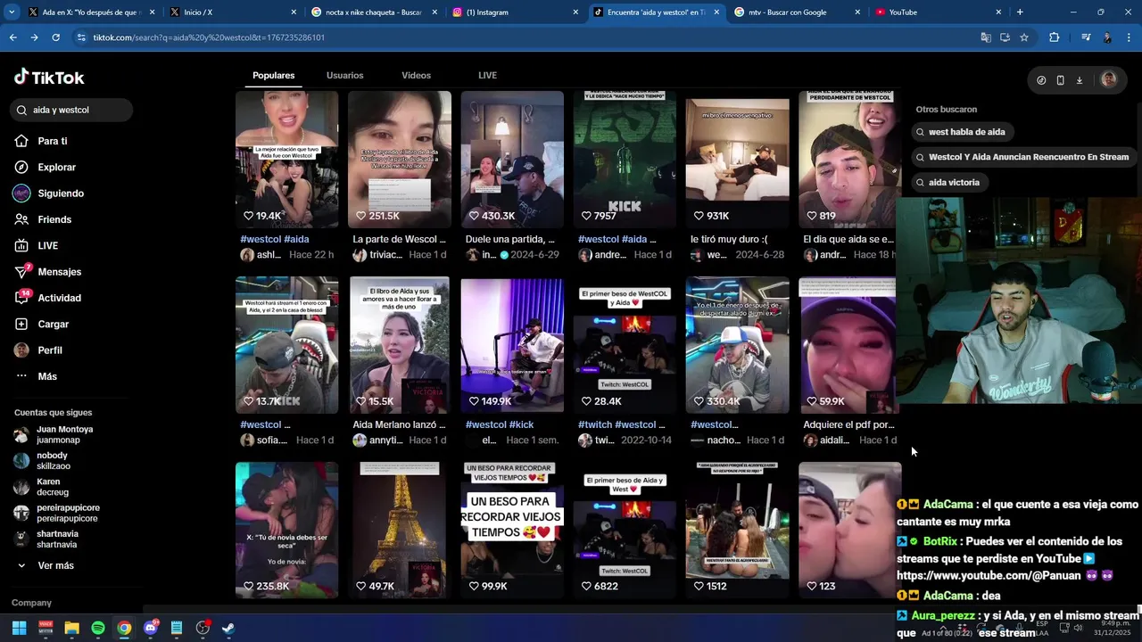Screen dimensions: 1142x642
Task: Open video thumbnail with 931K likes
Action: pyautogui.click(x=737, y=160)
